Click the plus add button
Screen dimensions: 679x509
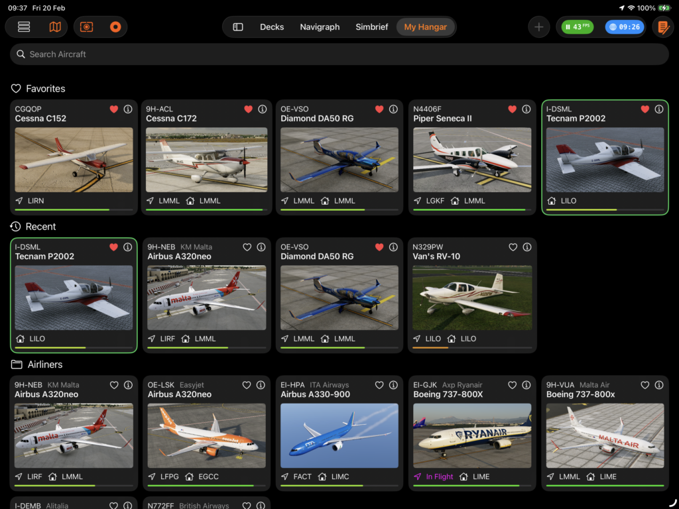tap(538, 27)
